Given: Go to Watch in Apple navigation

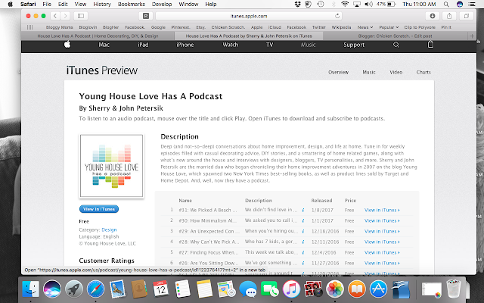Looking at the screenshot, I should click(230, 45).
